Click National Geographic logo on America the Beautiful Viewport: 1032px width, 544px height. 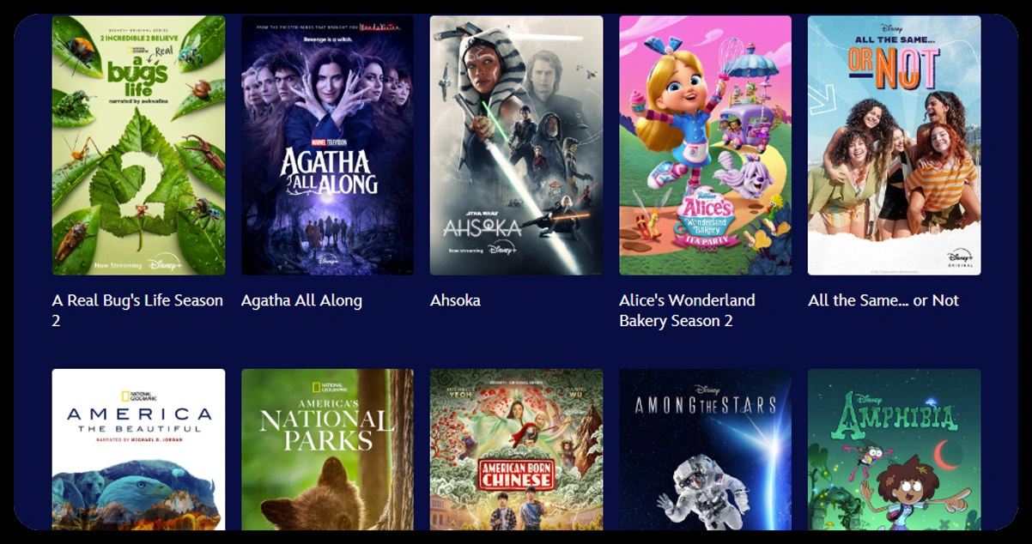coord(138,396)
